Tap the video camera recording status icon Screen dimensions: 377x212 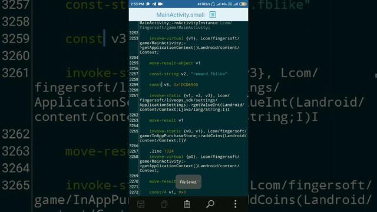tap(160, 4)
